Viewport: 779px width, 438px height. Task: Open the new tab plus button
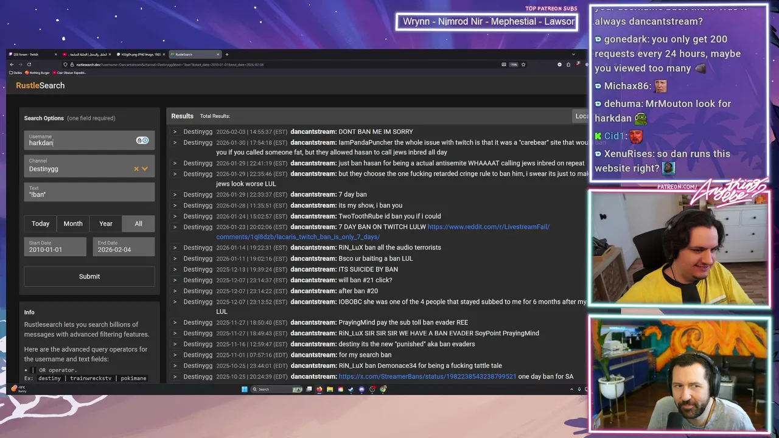227,54
